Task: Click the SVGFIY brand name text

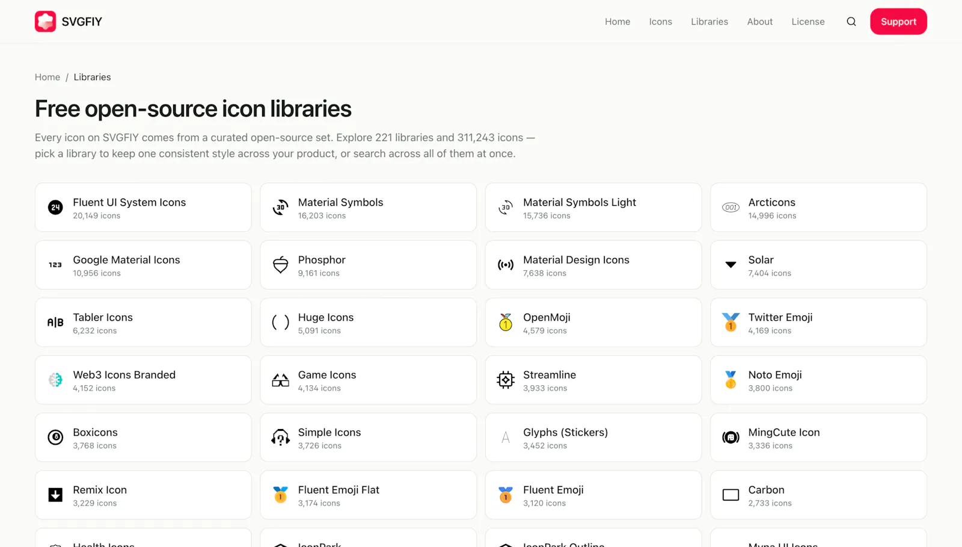Action: coord(82,22)
